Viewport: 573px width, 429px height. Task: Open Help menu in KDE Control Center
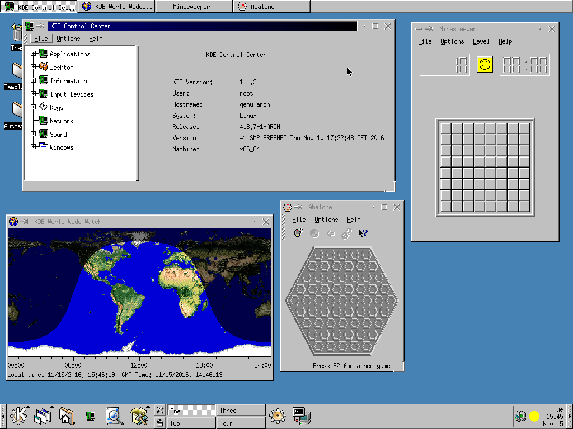(x=96, y=39)
